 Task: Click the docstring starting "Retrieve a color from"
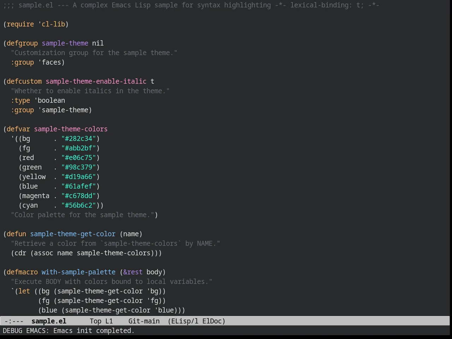coord(115,243)
